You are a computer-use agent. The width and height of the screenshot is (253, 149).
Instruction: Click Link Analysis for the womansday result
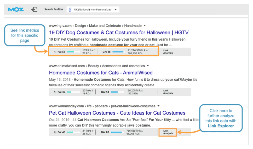pyautogui.click(x=168, y=132)
